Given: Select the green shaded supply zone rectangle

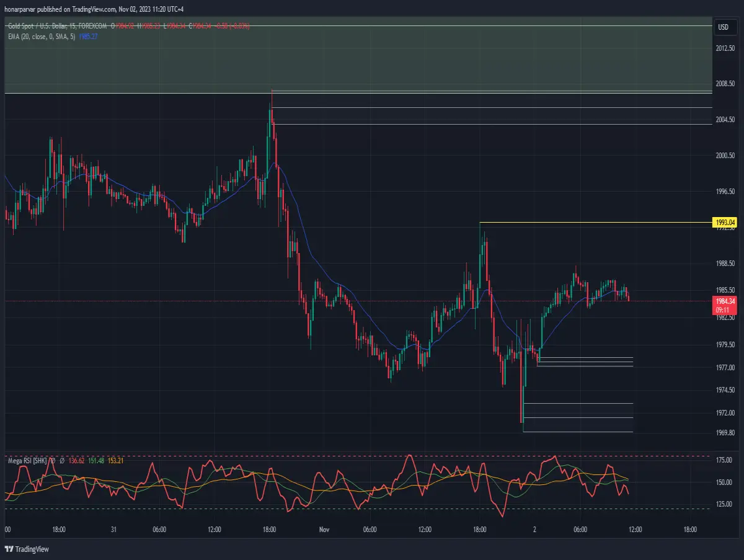Looking at the screenshot, I should 358,60.
